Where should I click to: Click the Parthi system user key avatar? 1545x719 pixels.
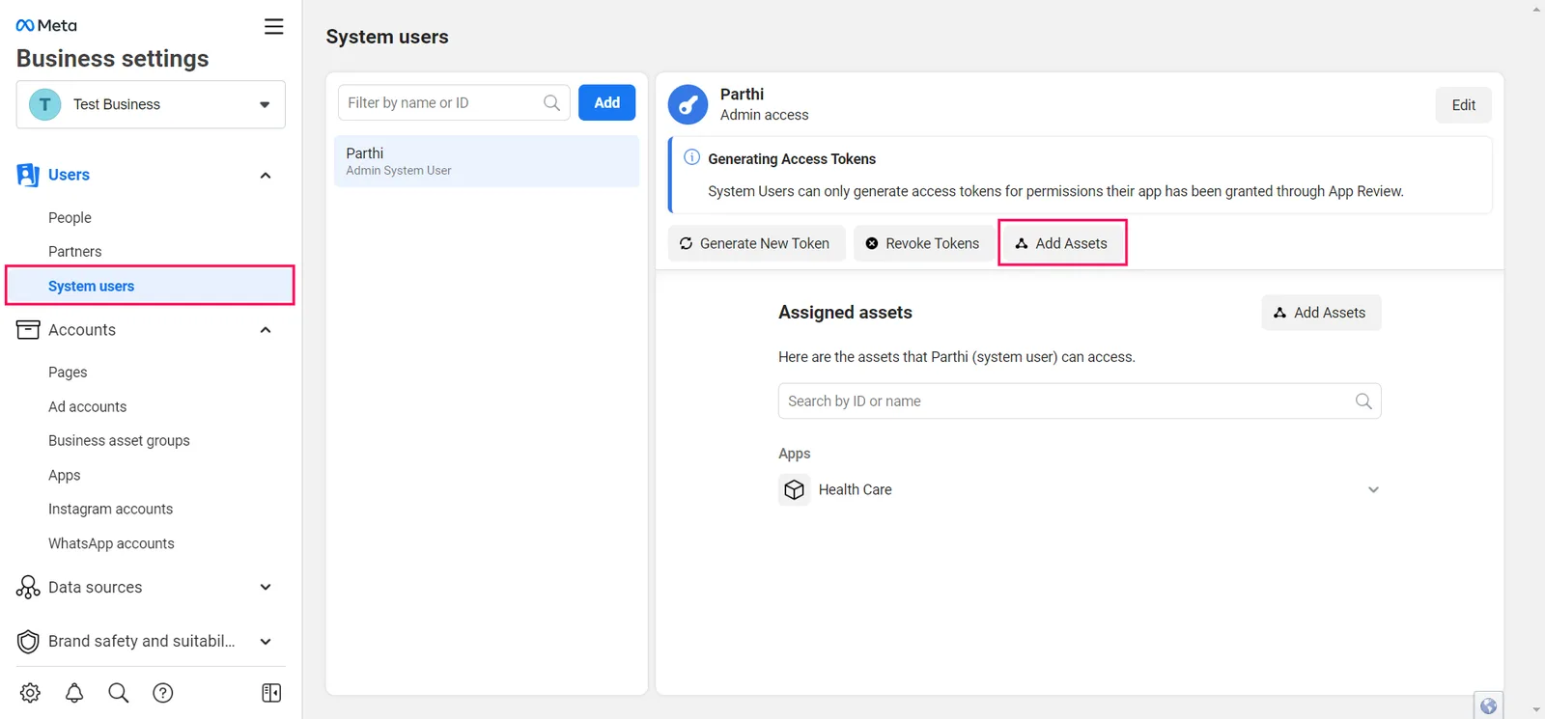coord(688,104)
